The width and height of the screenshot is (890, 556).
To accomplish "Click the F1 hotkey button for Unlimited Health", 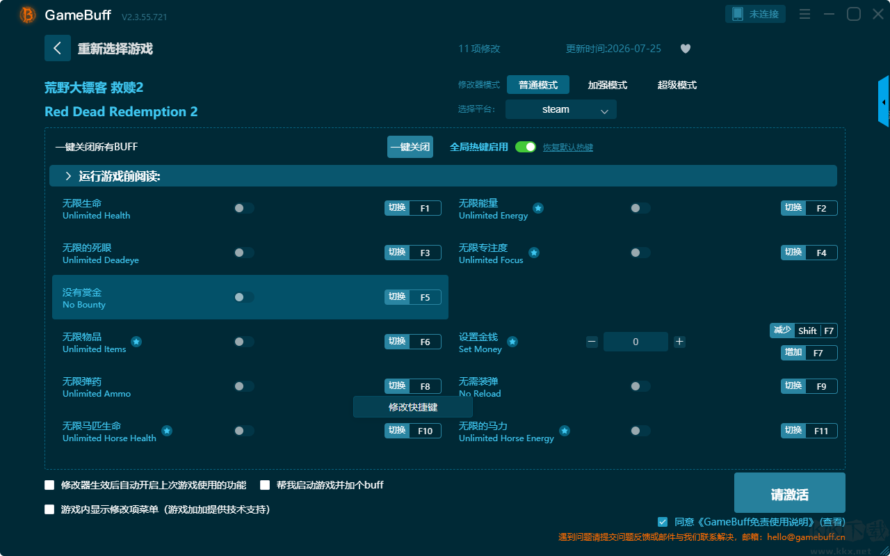I will pyautogui.click(x=413, y=208).
